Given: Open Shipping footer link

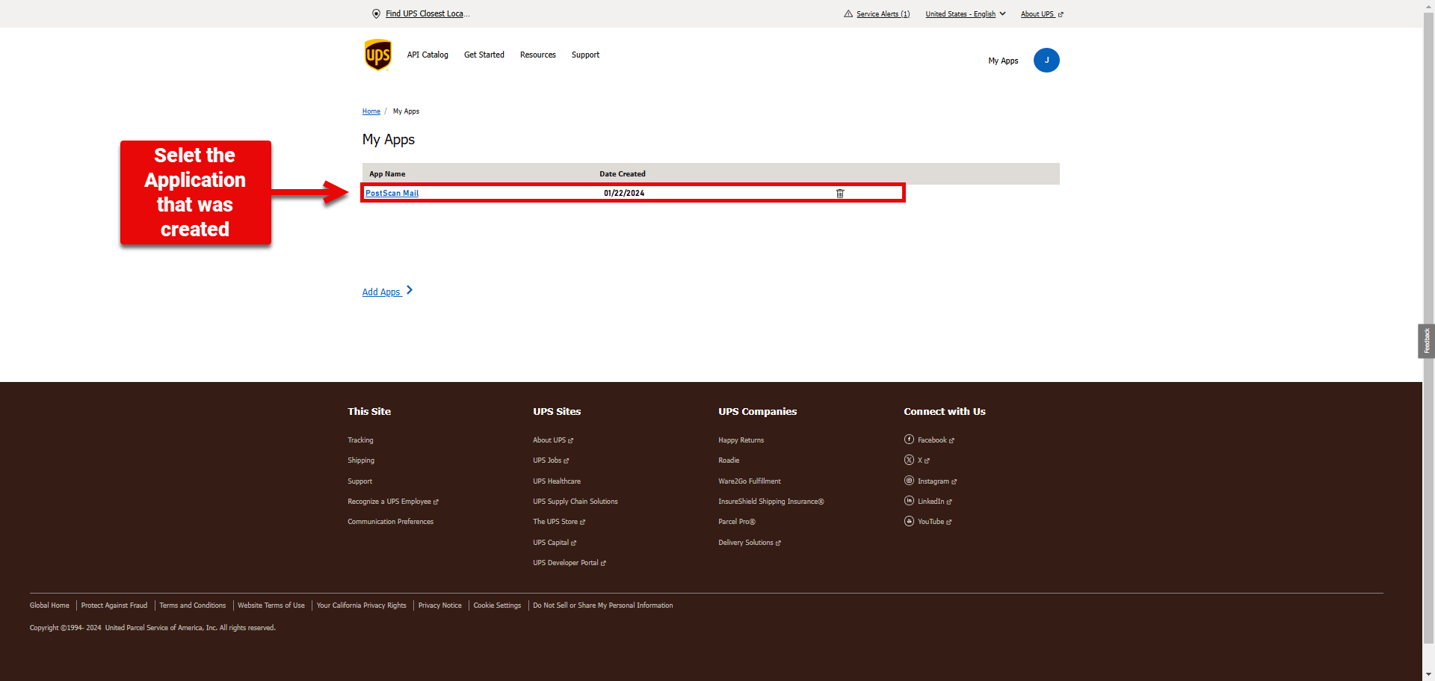Looking at the screenshot, I should coord(361,460).
